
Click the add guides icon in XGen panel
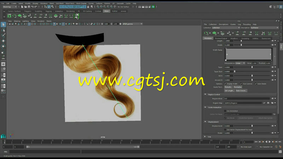click(237, 33)
